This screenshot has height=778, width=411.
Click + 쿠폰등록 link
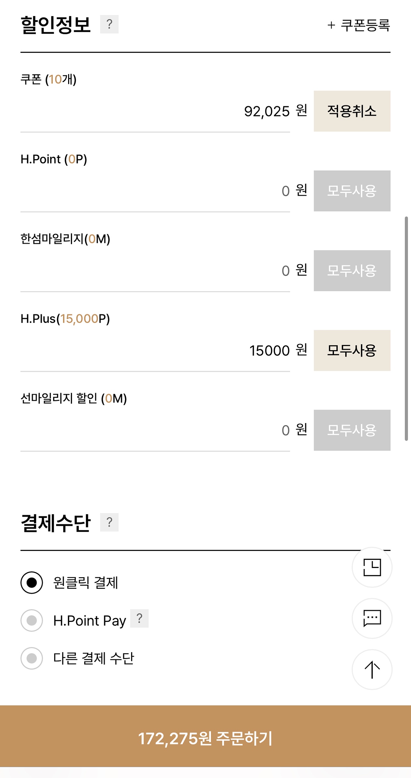(359, 25)
